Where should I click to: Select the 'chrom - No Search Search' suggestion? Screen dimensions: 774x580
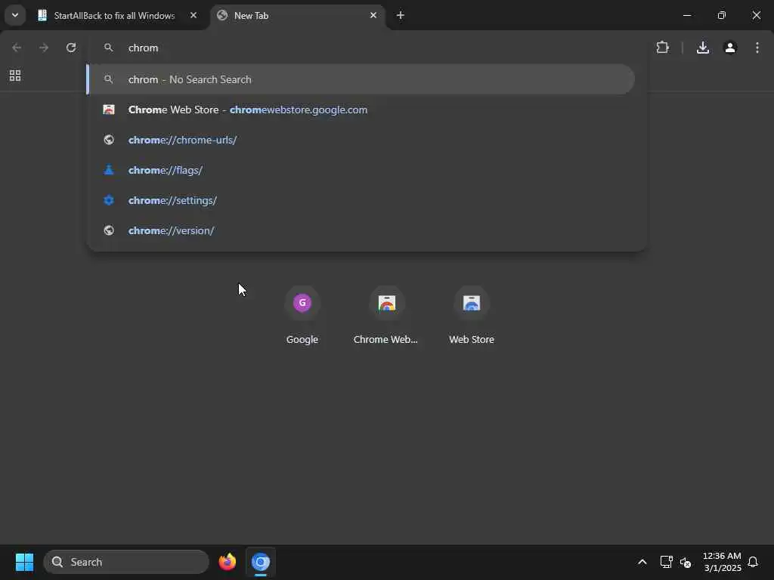tap(361, 79)
